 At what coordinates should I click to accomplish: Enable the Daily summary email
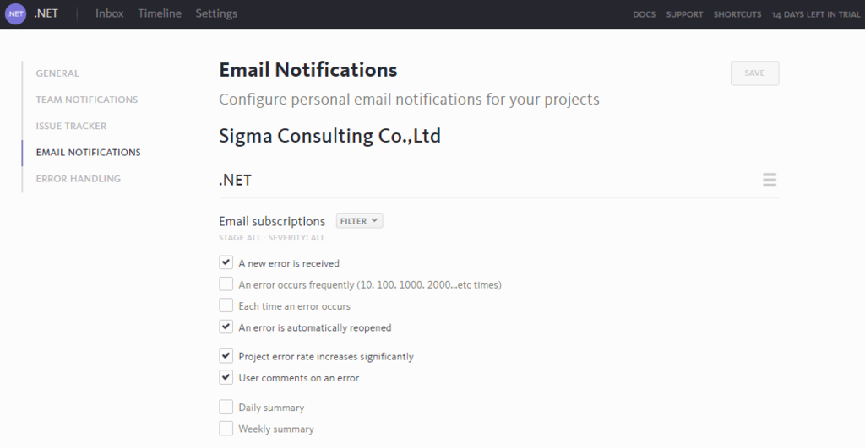pos(226,408)
